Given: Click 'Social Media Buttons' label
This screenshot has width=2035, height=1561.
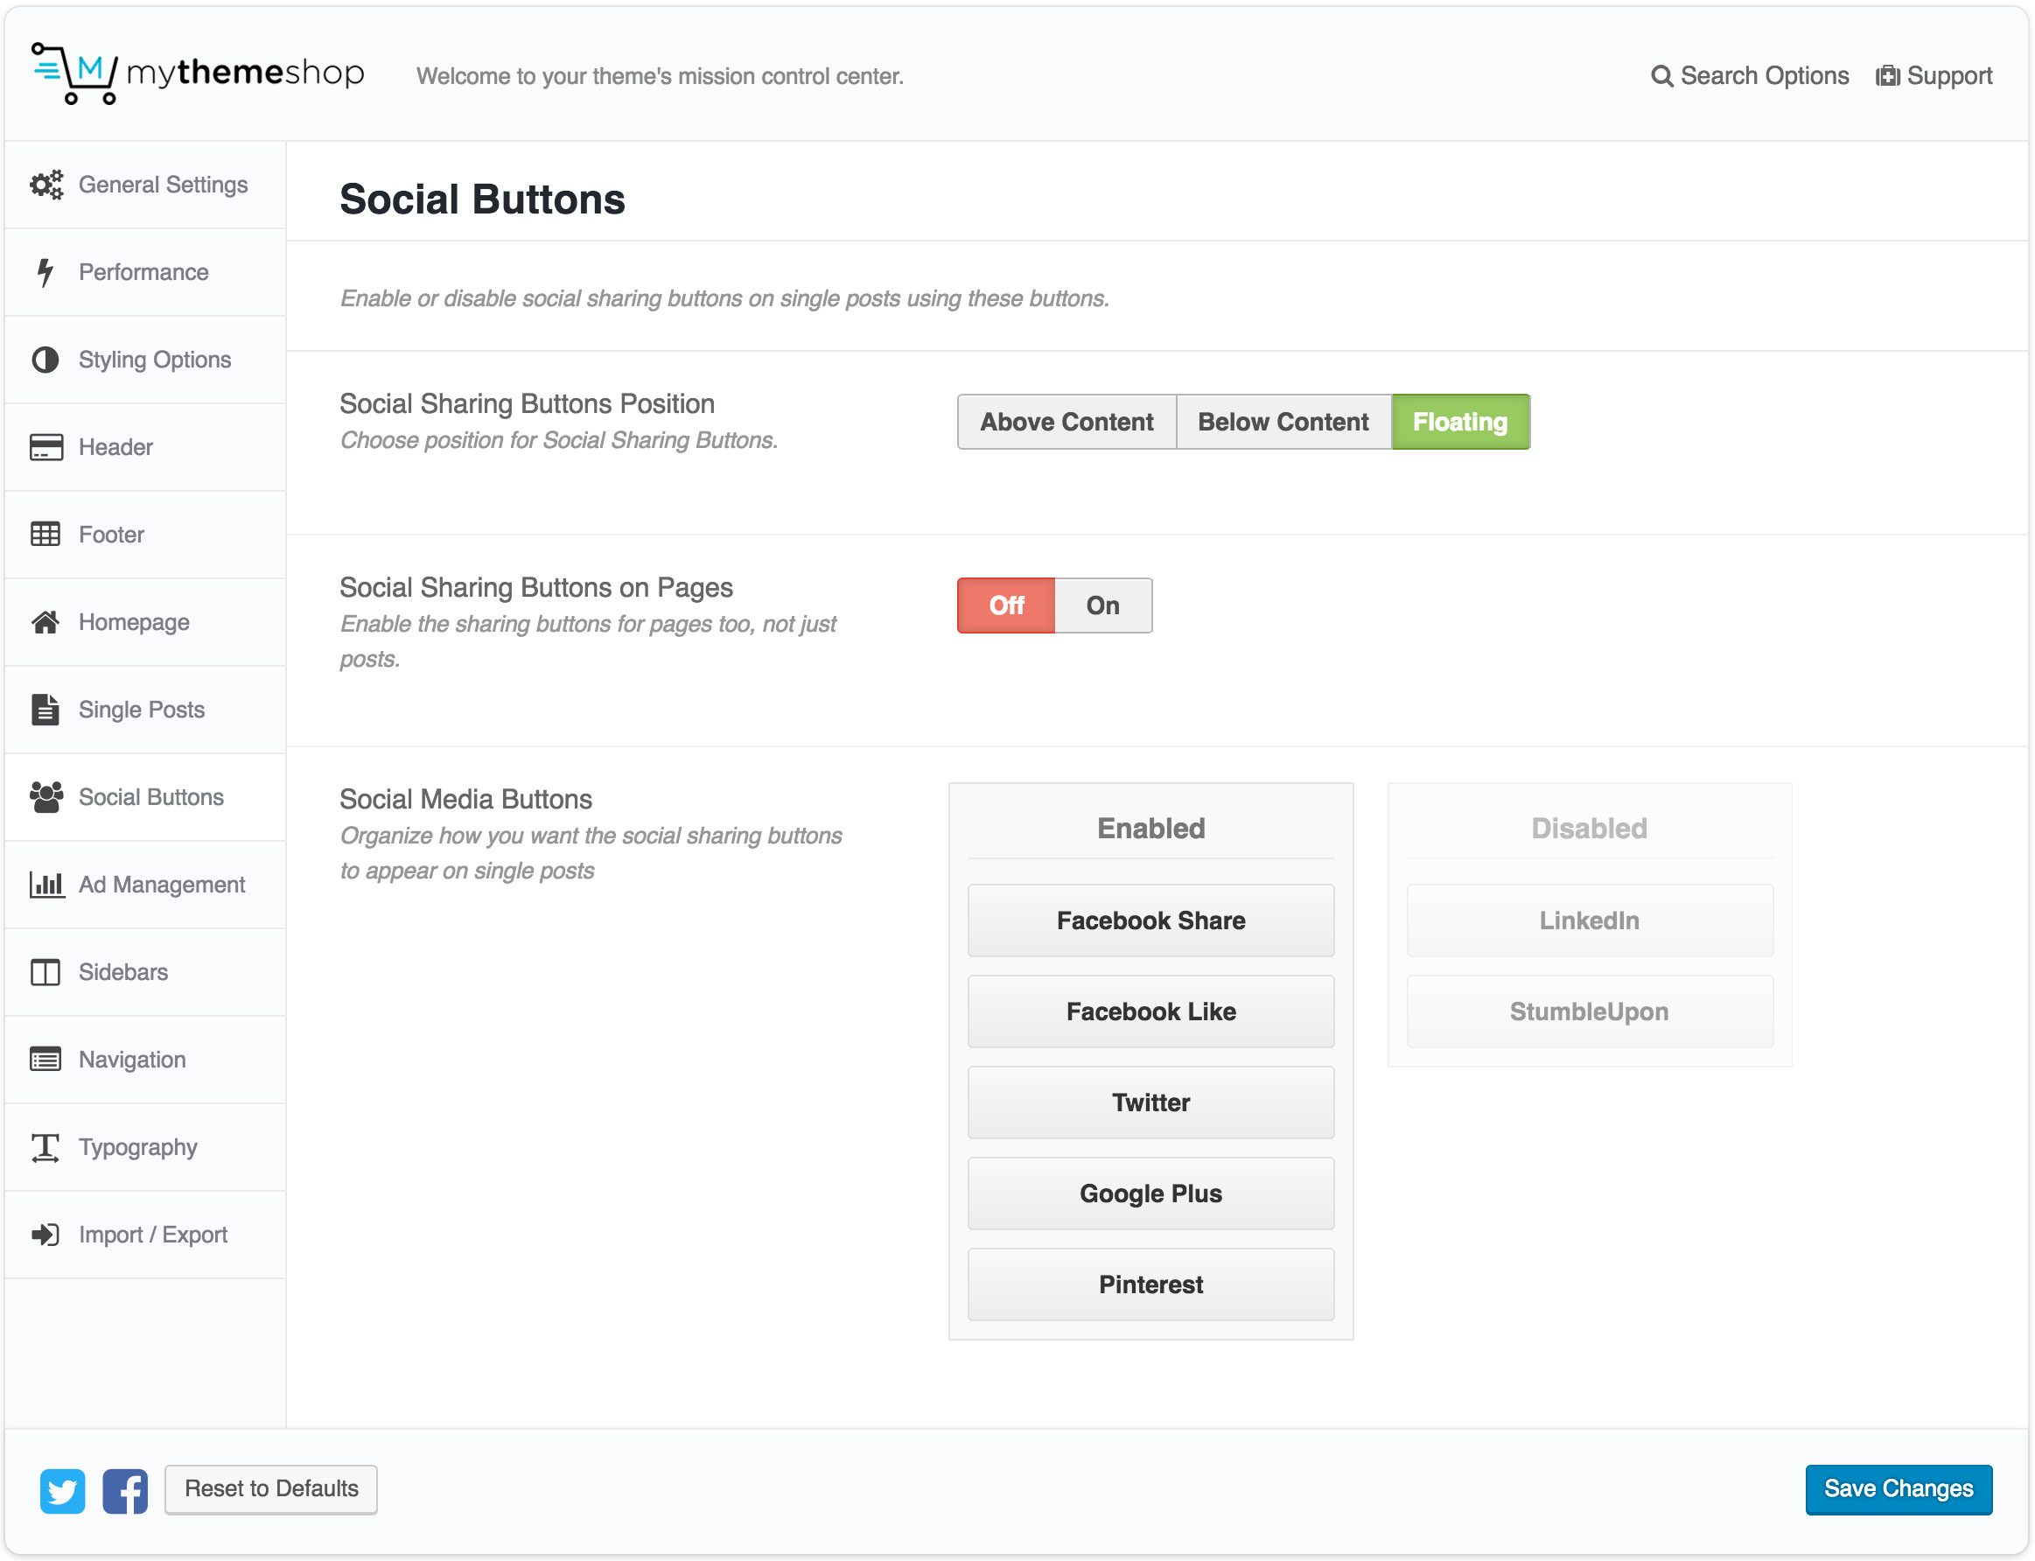Looking at the screenshot, I should tap(465, 800).
